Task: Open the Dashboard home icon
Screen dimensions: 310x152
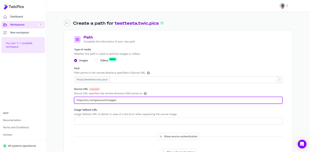Action: click(x=5, y=17)
